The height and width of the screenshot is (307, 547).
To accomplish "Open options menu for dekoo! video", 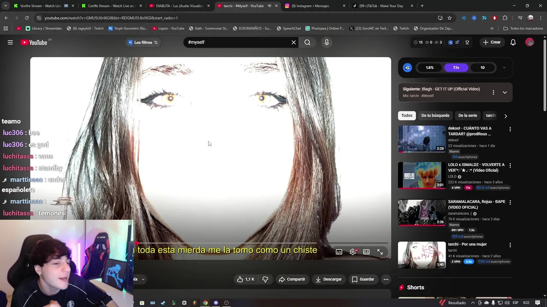I will (x=510, y=129).
